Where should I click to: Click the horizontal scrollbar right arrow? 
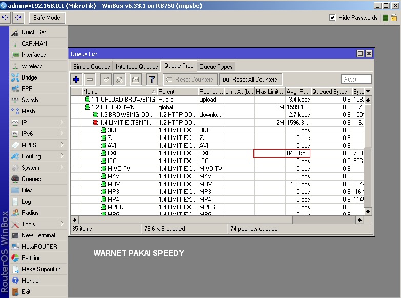pyautogui.click(x=359, y=220)
